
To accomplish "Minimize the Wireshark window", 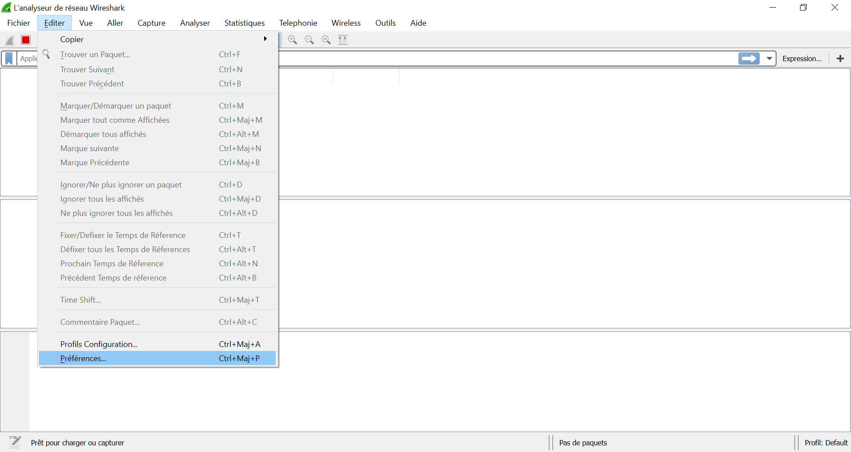I will coord(773,8).
